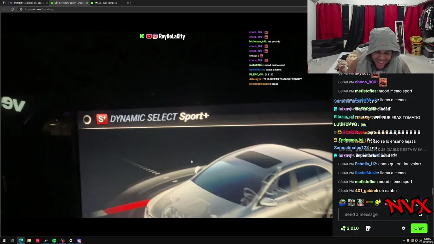Viewport: 434px width, 244px height.
Task: Open Windows Settings gear in taskbar
Action: (x=71, y=241)
